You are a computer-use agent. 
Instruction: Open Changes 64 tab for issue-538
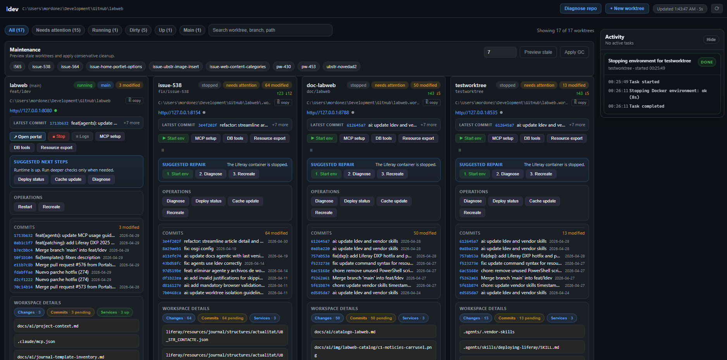[x=179, y=318]
